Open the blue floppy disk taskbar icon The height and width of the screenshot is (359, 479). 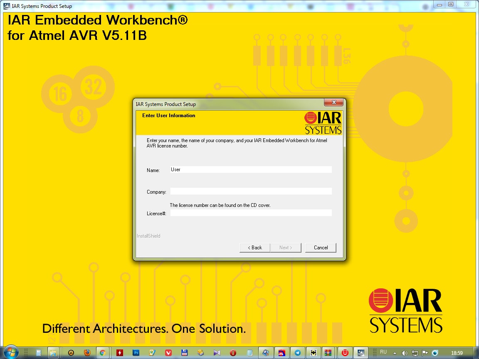pos(184,353)
